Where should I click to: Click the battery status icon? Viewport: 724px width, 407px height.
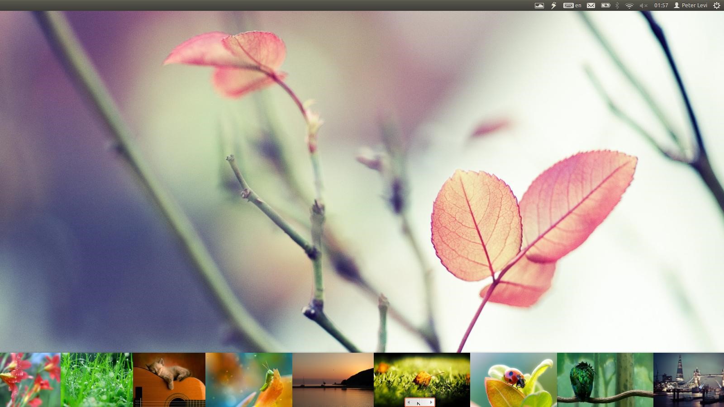tap(605, 5)
